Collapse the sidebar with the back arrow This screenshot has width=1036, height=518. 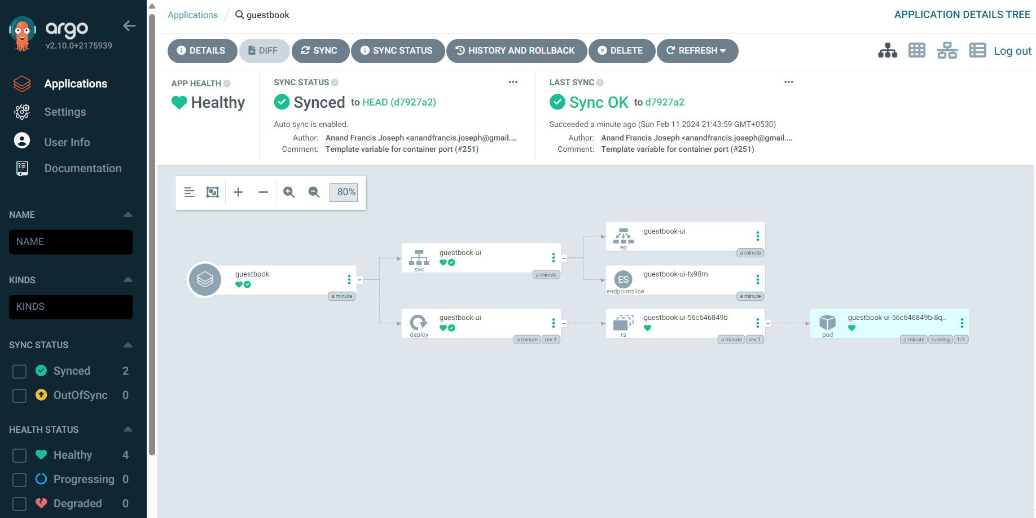coord(129,26)
